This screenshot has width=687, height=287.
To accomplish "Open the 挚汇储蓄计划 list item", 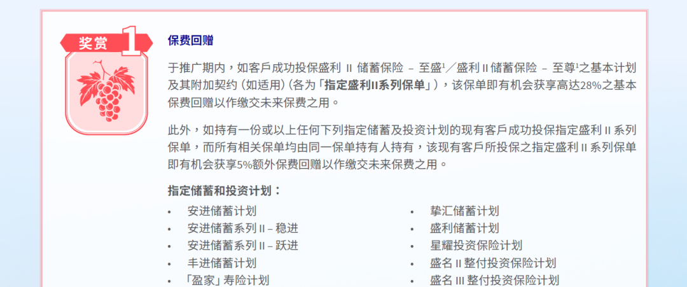I will (x=464, y=211).
